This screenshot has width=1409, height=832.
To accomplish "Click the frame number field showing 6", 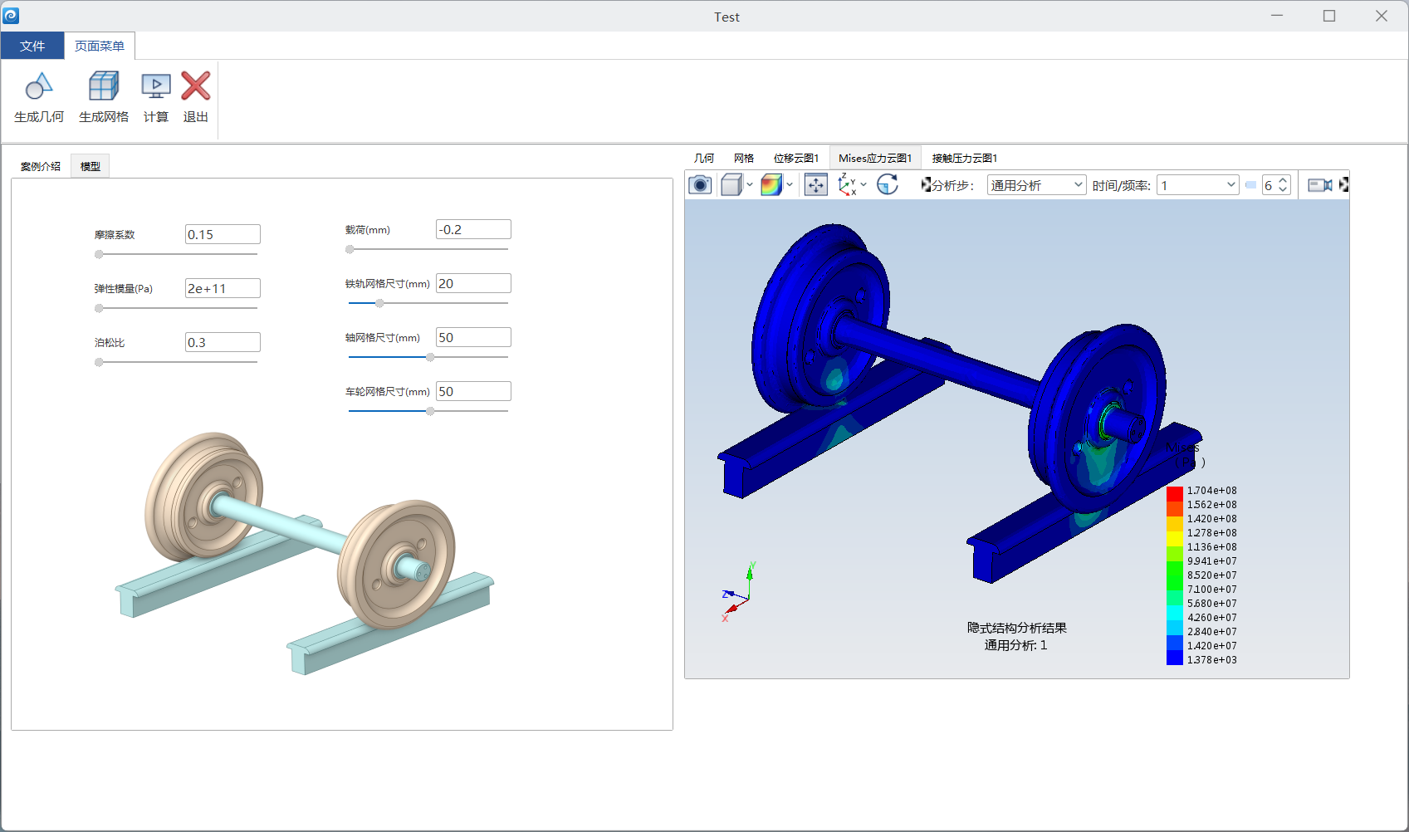I will pyautogui.click(x=1270, y=185).
